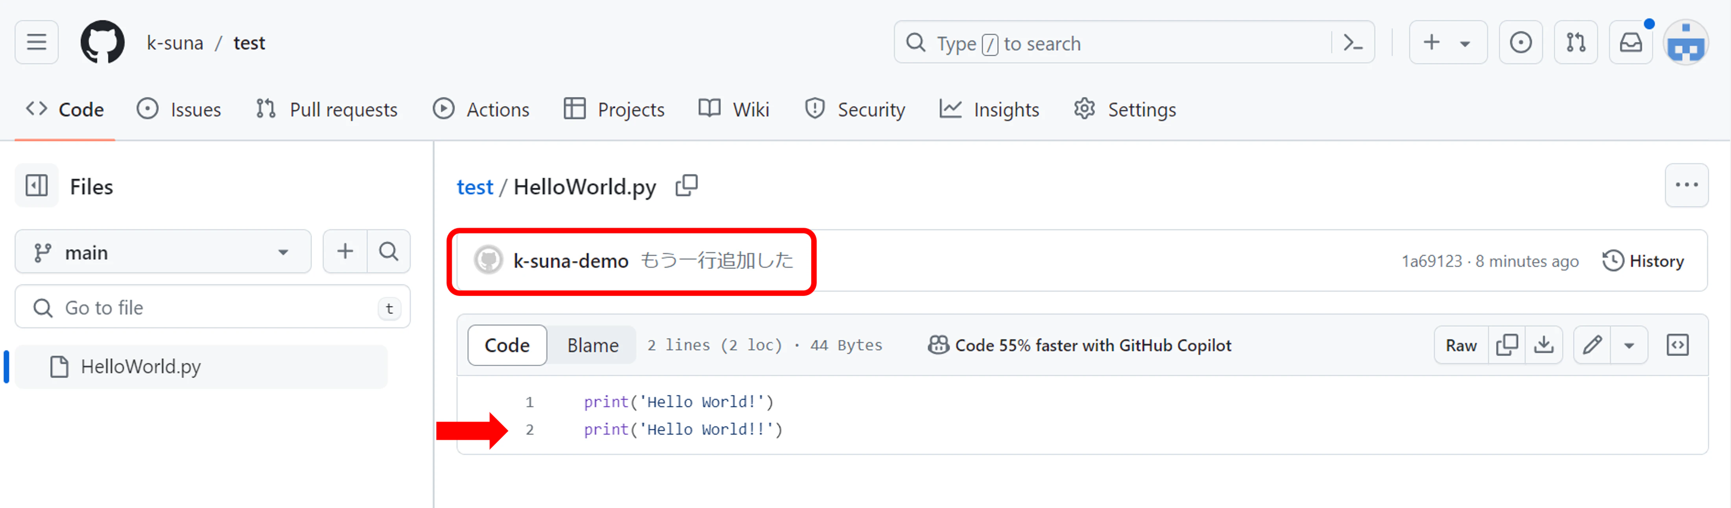Click line number 2
The image size is (1731, 508).
[530, 429]
